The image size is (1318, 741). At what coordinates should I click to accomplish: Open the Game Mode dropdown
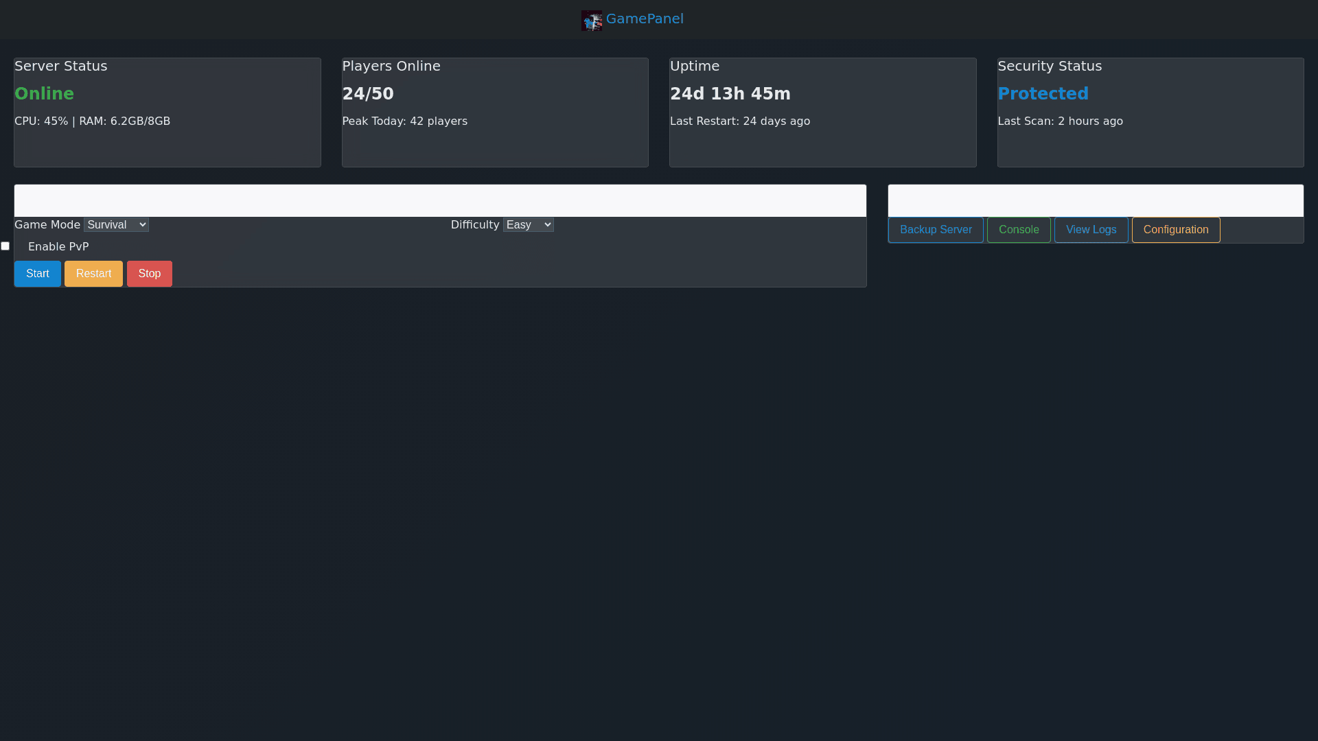coord(116,225)
